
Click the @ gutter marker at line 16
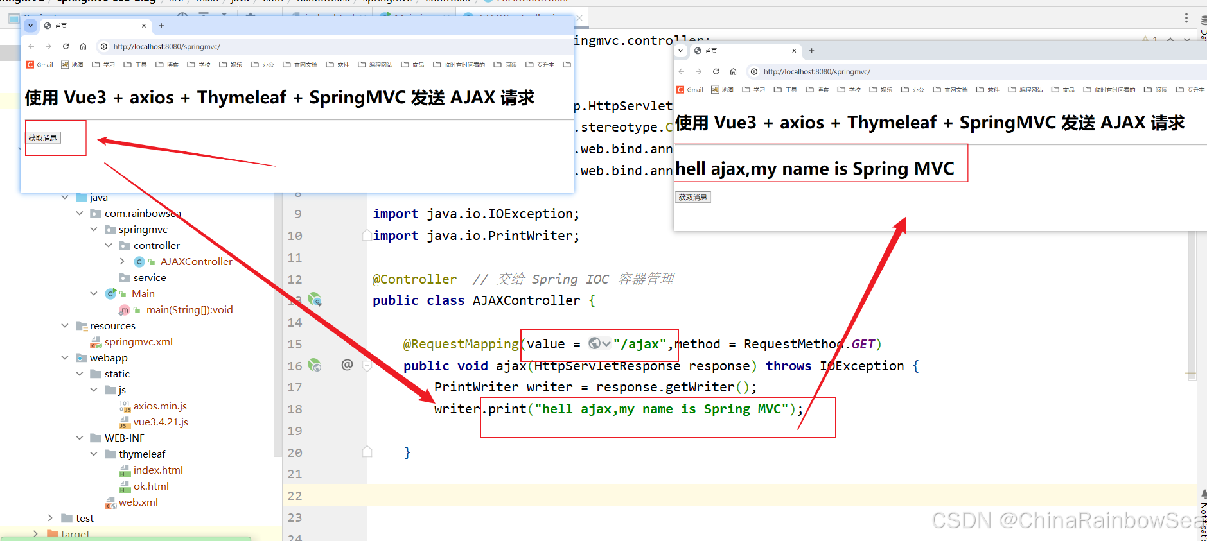click(347, 365)
